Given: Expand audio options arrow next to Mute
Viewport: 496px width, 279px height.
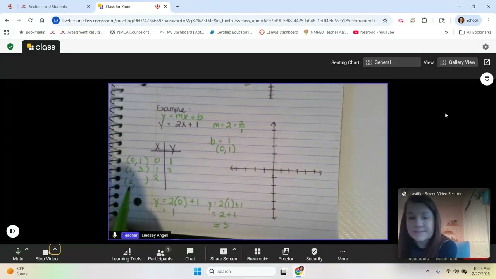Looking at the screenshot, I should [x=26, y=249].
